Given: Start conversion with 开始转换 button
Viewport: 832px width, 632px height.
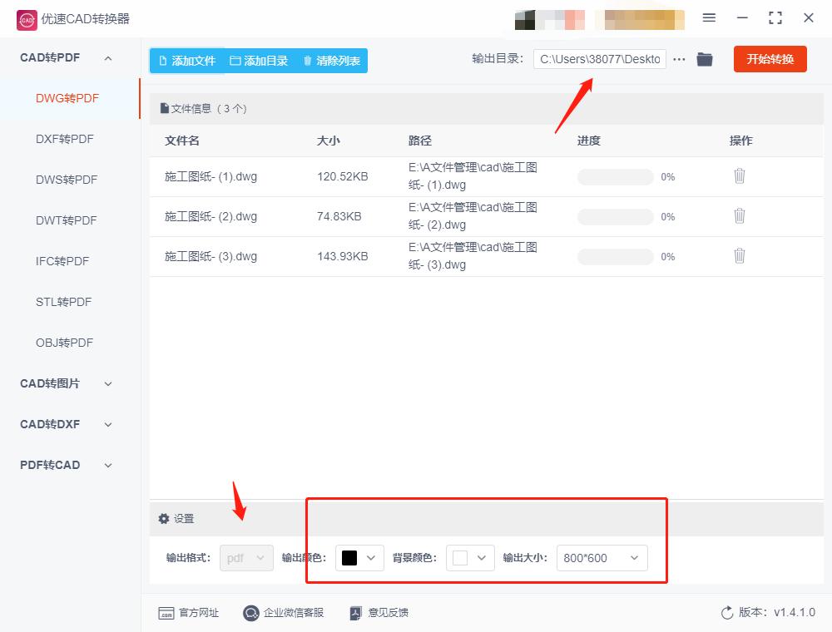Looking at the screenshot, I should coord(770,59).
